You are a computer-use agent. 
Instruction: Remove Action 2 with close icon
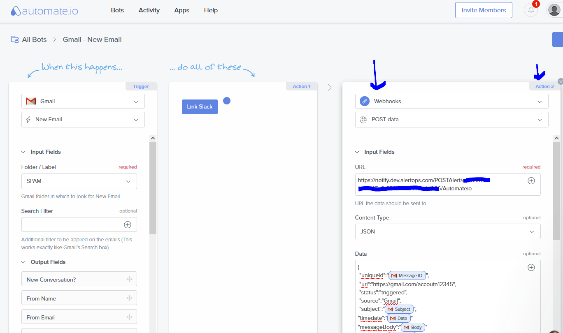point(560,81)
